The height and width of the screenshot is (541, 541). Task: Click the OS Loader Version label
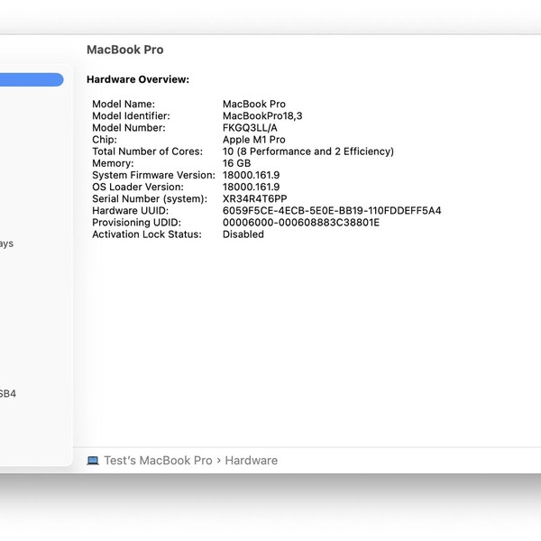click(x=138, y=187)
